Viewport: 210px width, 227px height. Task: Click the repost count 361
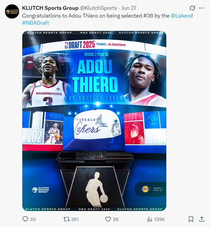[75, 219]
